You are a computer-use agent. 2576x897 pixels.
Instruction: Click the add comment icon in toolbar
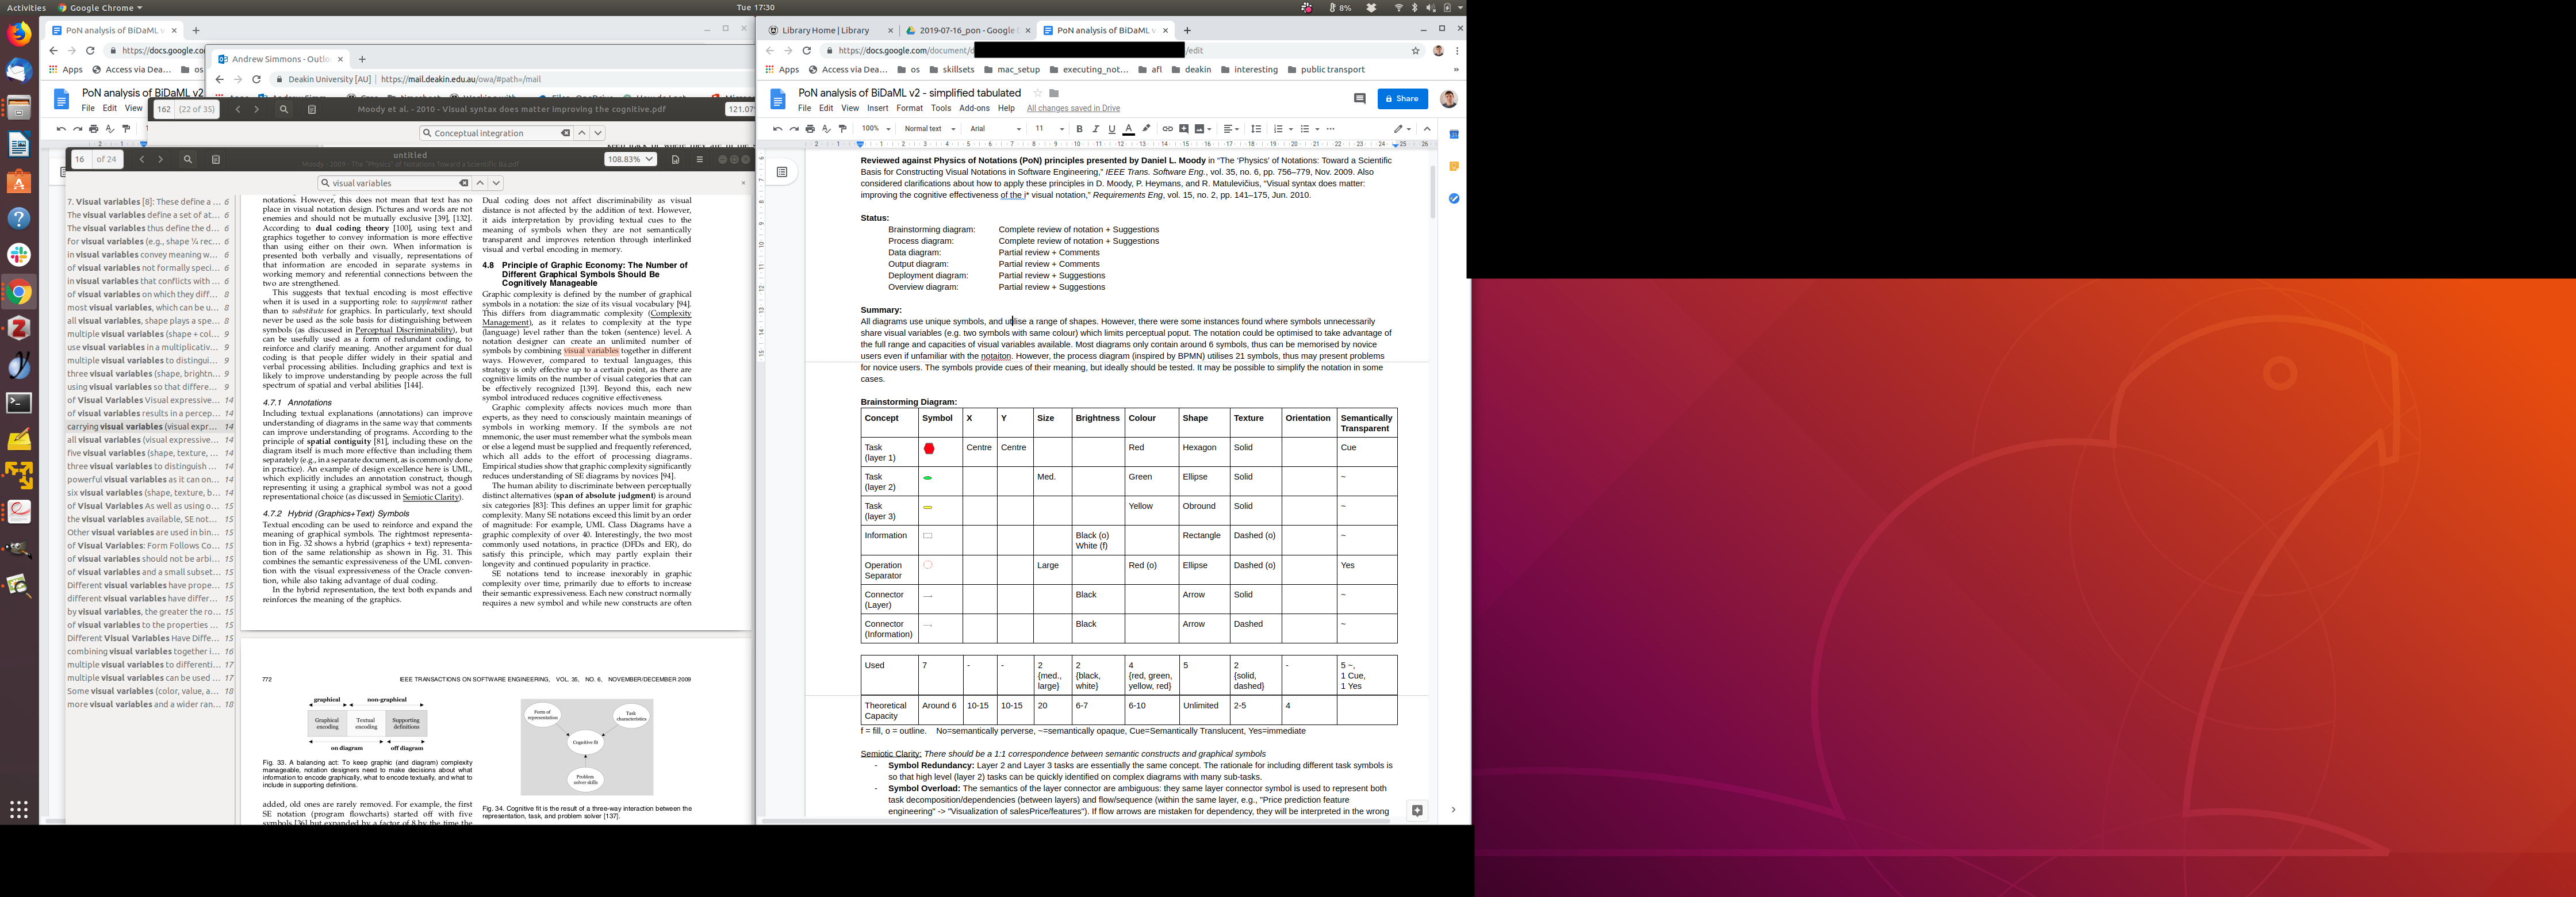click(1184, 129)
